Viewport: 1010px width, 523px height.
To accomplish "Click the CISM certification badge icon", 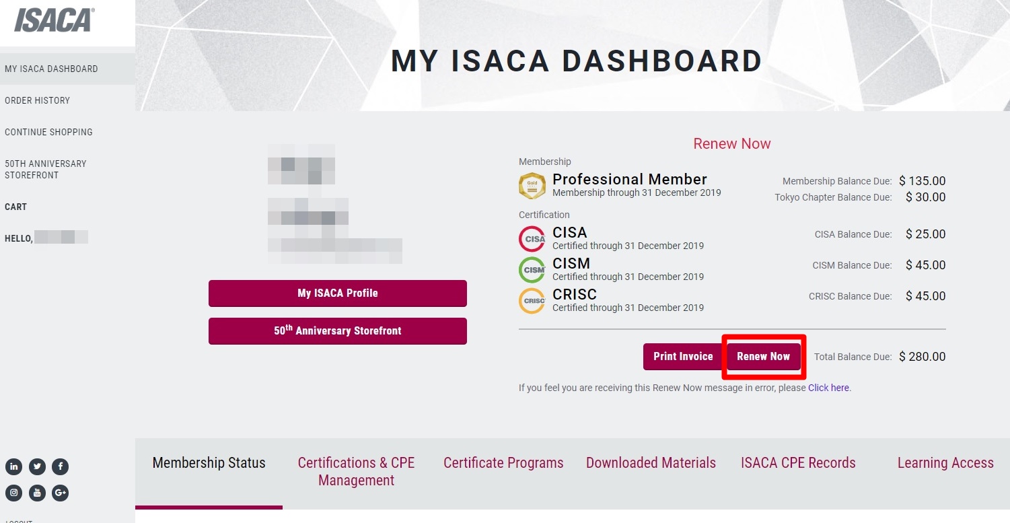I will tap(532, 270).
